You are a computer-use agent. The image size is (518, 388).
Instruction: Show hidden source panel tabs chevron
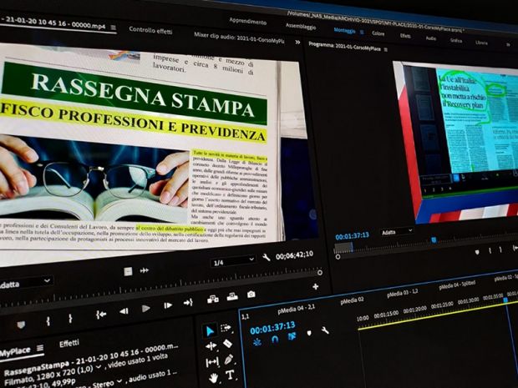click(x=297, y=43)
